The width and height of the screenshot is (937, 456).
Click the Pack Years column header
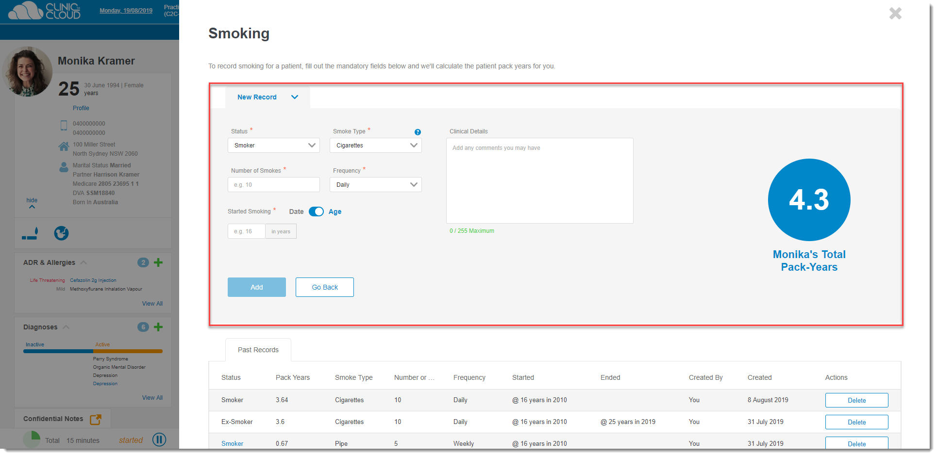(x=293, y=377)
